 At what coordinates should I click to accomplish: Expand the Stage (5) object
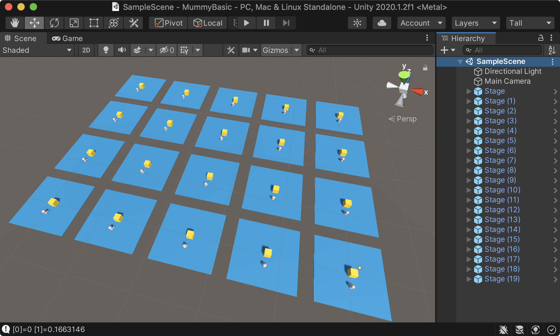[x=469, y=141]
